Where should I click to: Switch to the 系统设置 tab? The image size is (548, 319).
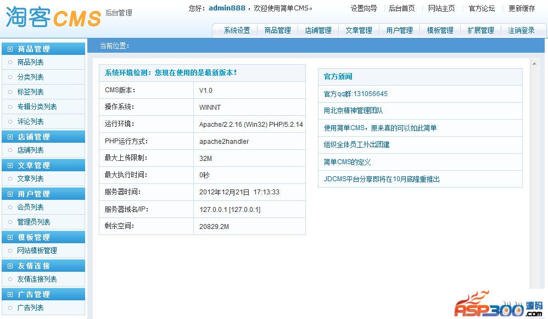237,30
